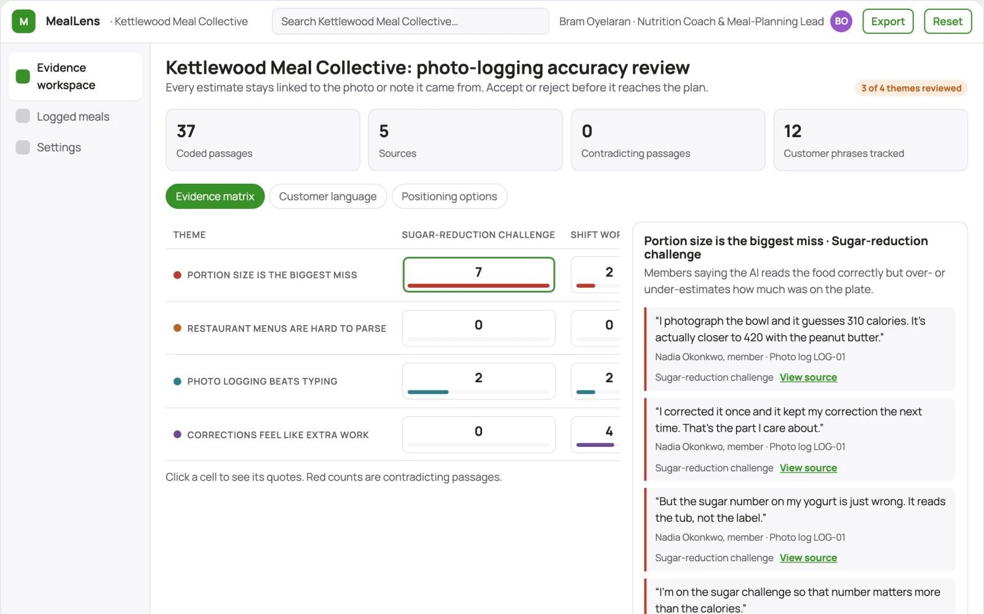Viewport: 984px width, 614px height.
Task: Click the 'Restaurant menus are hard to parse' theme label
Action: [287, 329]
